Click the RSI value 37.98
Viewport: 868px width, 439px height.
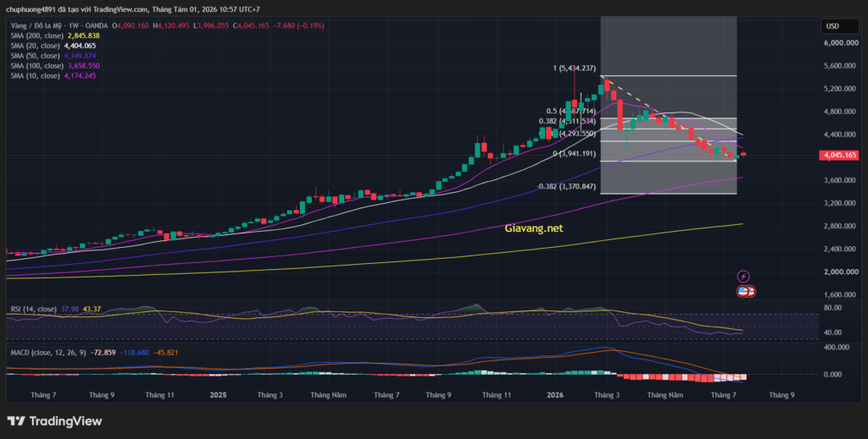pyautogui.click(x=70, y=310)
